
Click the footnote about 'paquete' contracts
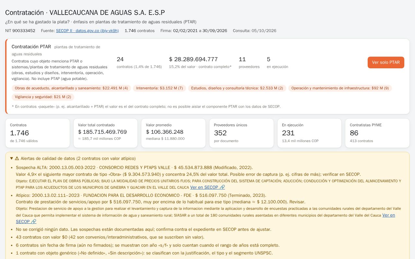coord(146,107)
